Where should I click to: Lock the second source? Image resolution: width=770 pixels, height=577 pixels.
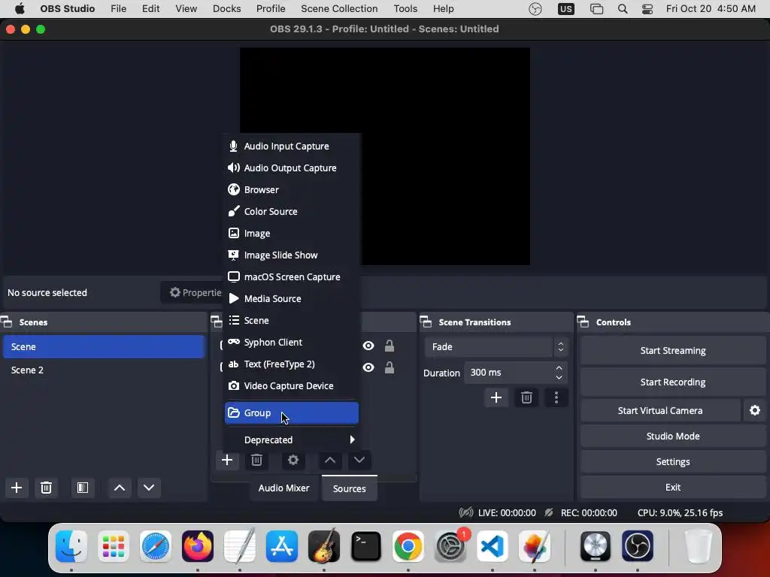(x=389, y=367)
